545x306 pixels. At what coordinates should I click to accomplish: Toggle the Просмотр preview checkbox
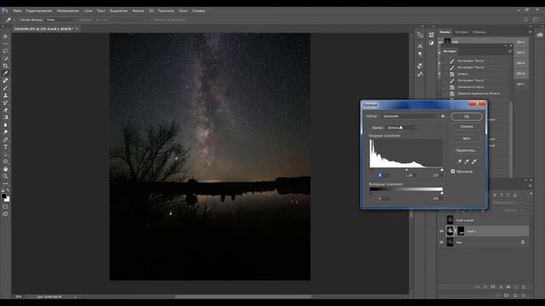[453, 172]
